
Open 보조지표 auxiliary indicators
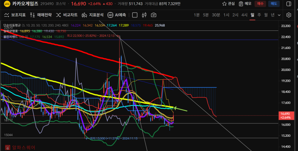(x=15, y=15)
